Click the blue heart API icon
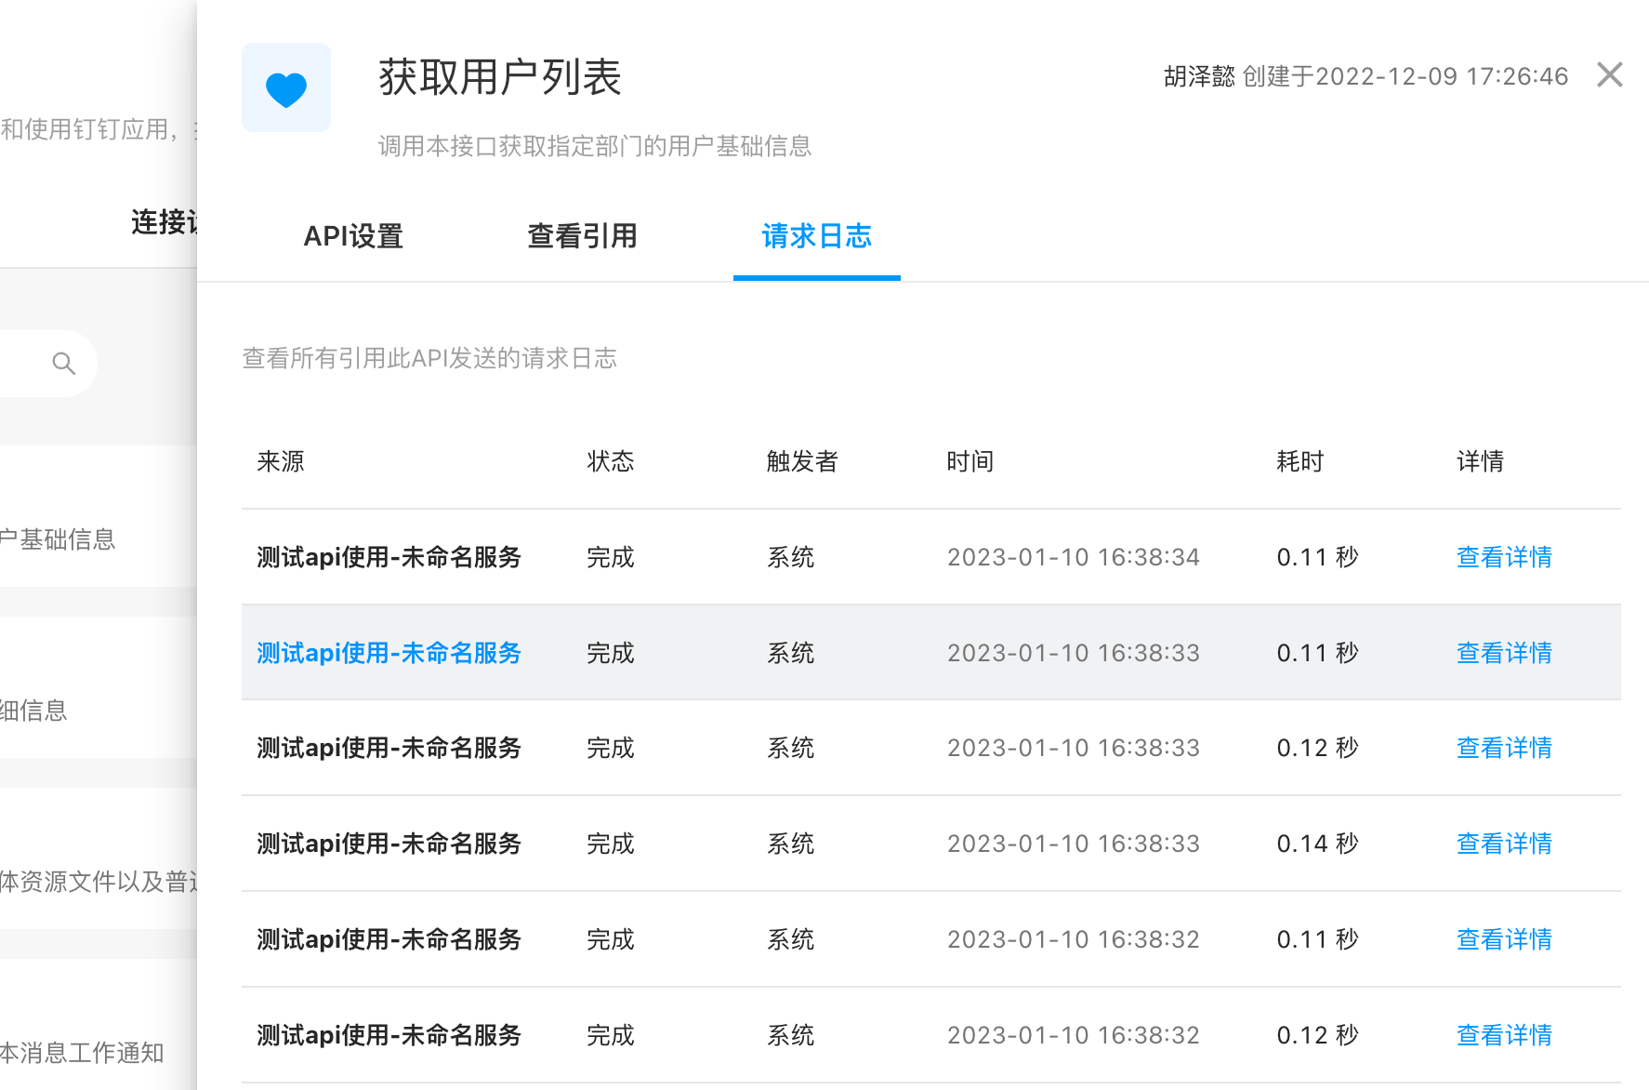Viewport: 1649px width, 1090px height. coord(285,86)
